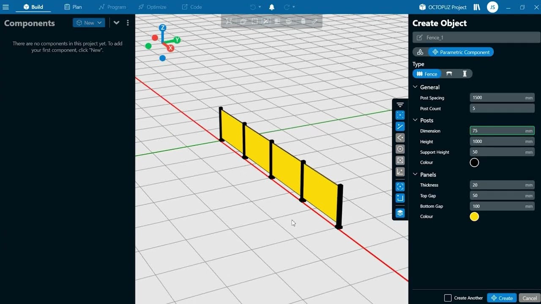Viewport: 541px width, 304px height.
Task: Click the Cancel button
Action: (x=530, y=298)
